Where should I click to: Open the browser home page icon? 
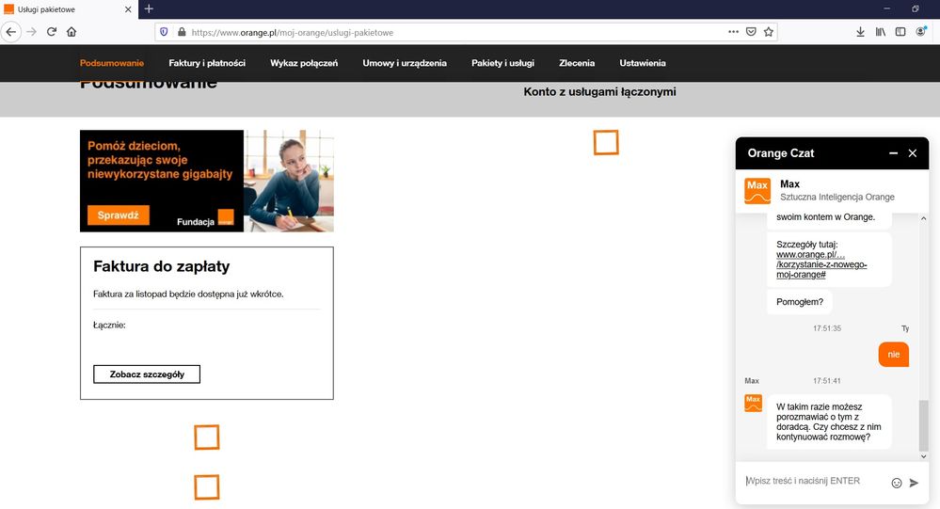(72, 32)
